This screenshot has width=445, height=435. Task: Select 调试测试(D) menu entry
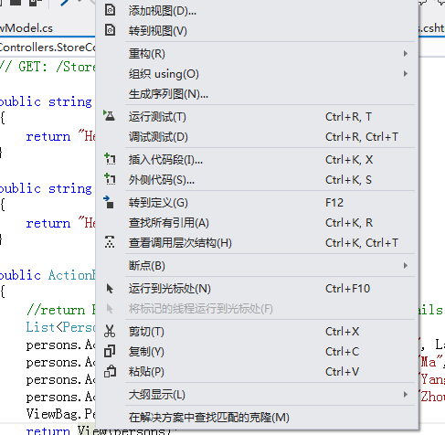click(x=257, y=137)
